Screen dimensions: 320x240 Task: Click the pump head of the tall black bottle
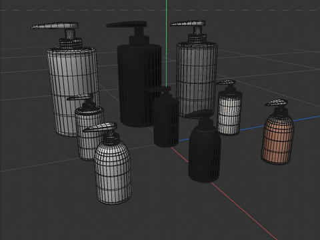127,25
